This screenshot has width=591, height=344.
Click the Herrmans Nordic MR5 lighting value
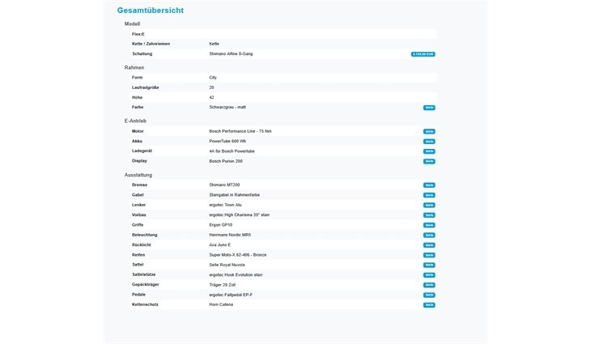(x=230, y=235)
